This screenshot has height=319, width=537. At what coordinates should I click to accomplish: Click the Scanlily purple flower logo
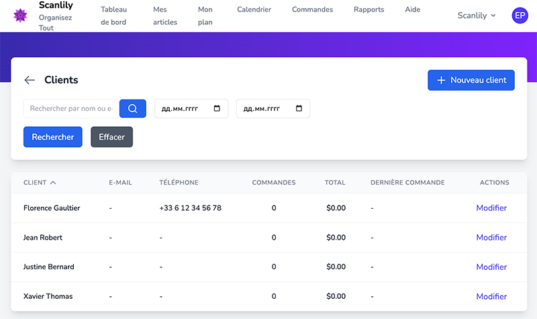coord(20,15)
